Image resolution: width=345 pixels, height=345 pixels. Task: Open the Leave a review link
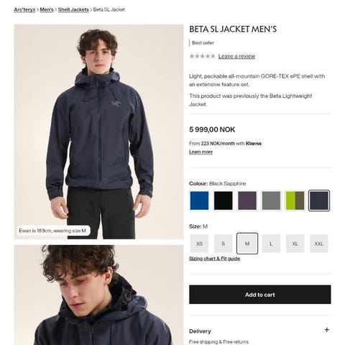coord(236,56)
